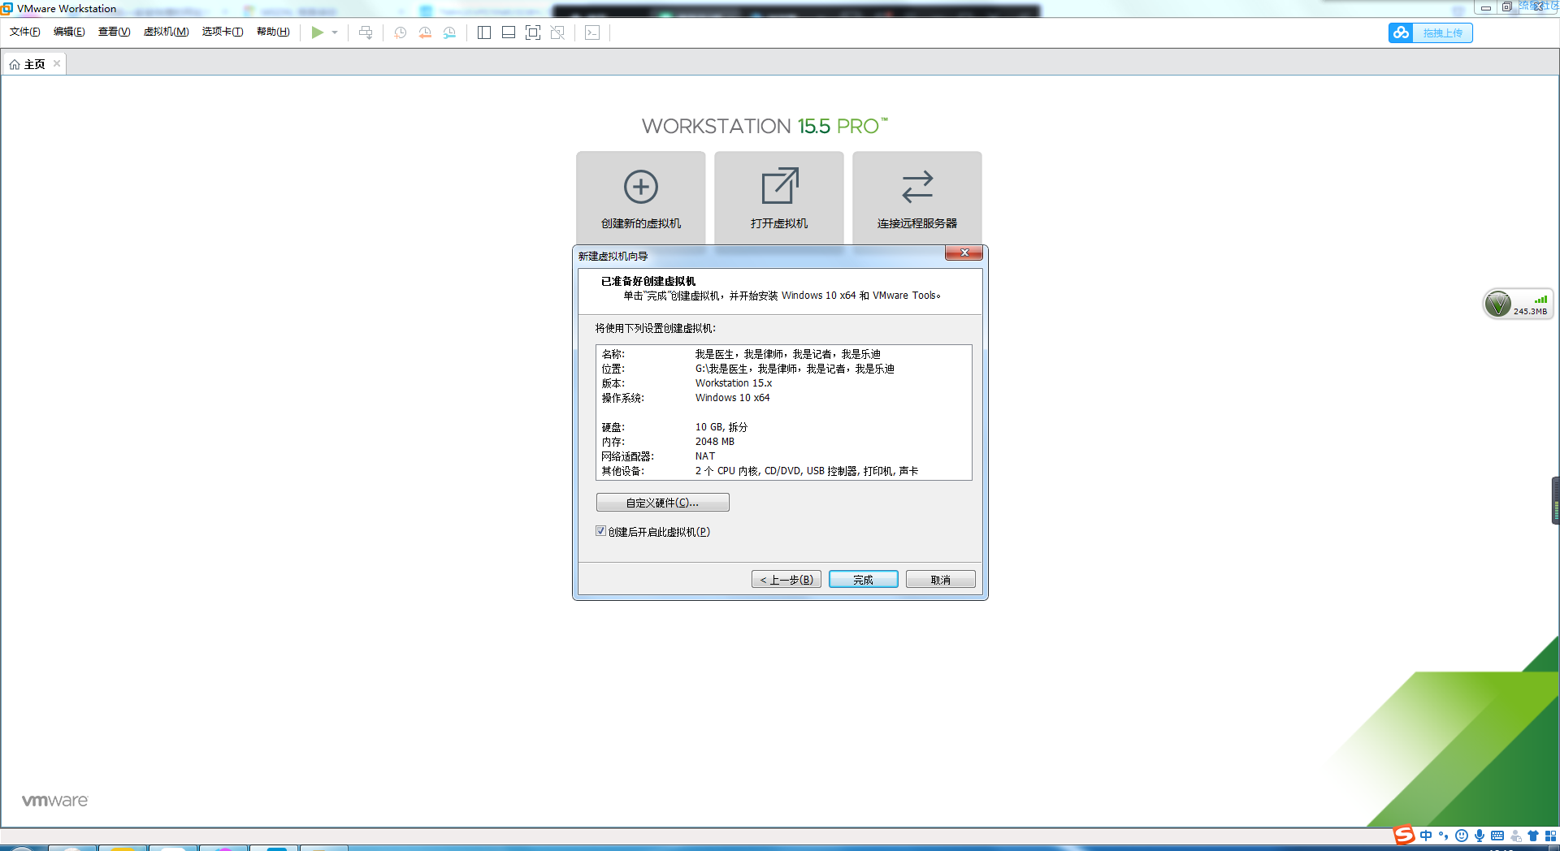Click the NAT network adapter value
Viewport: 1560px width, 851px height.
705,456
